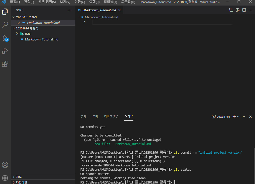Click line number 1 in gutter
Screen dimensions: 255x184
[x=85, y=22]
